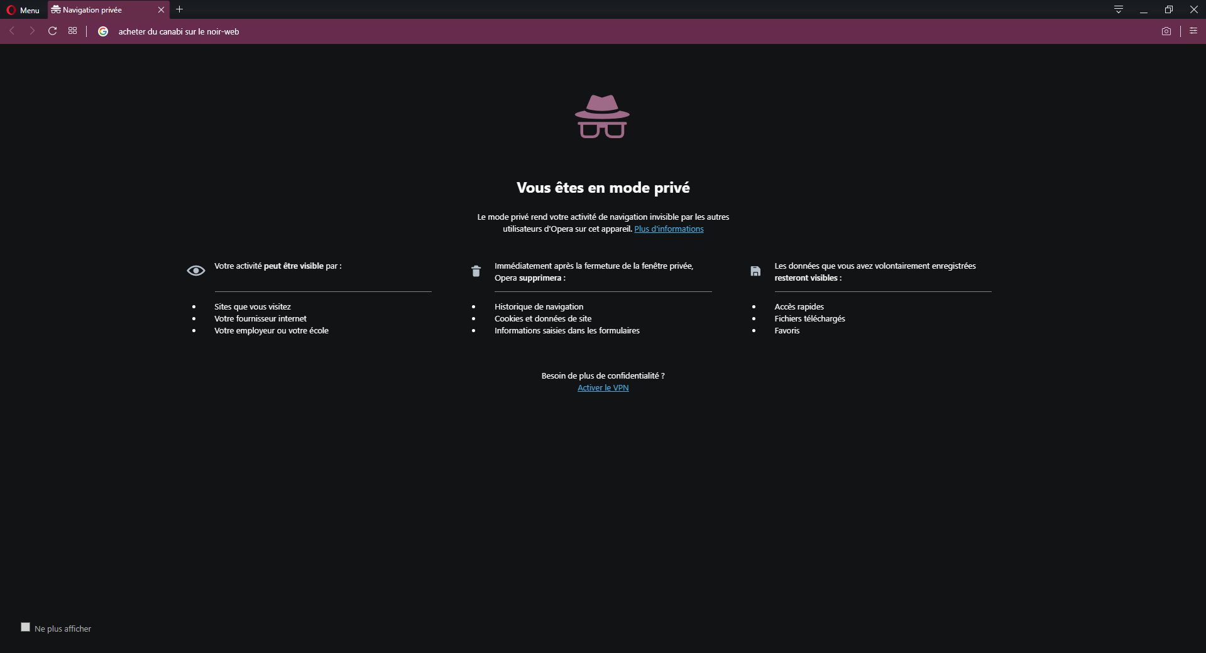Open Easy Setup panel icon
The width and height of the screenshot is (1206, 653).
pyautogui.click(x=1193, y=31)
